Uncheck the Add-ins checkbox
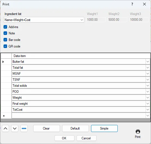The height and width of the screenshot is (144, 151). coord(5,27)
